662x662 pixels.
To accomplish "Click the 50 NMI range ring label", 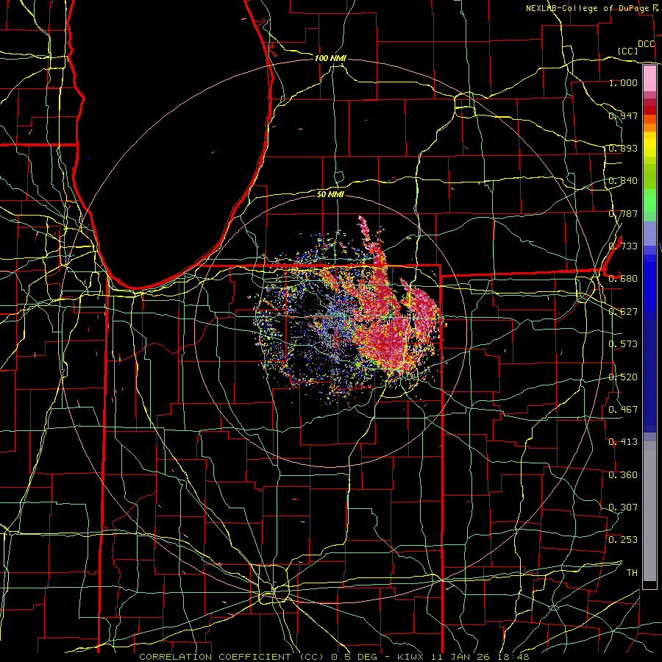I will point(330,194).
